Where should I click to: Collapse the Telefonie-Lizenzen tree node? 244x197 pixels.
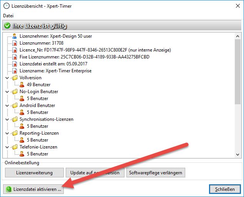pyautogui.click(x=7, y=147)
